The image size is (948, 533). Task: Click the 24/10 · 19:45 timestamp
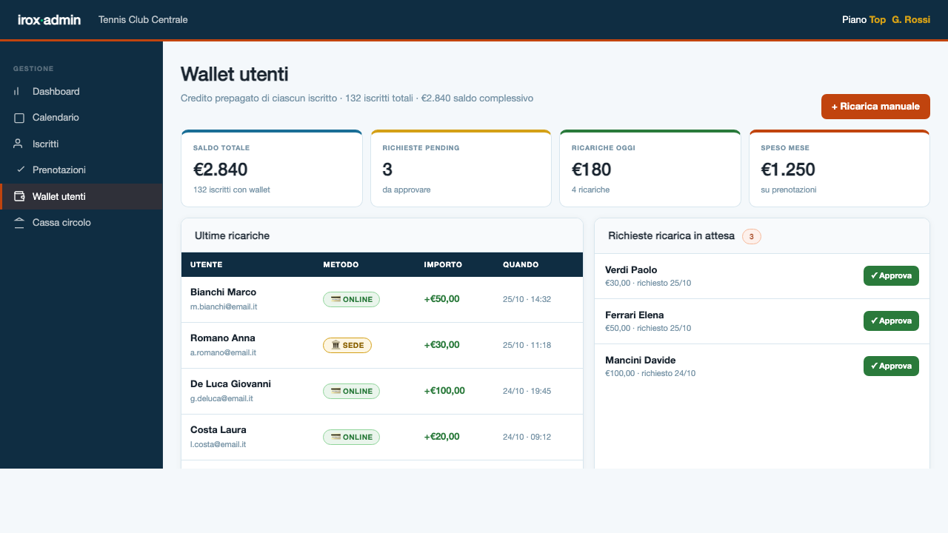pyautogui.click(x=527, y=391)
